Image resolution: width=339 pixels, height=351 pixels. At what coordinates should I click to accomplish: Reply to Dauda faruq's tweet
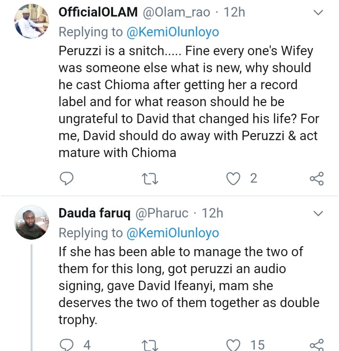[x=66, y=345]
